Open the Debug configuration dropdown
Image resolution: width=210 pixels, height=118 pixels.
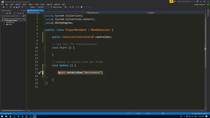[x=33, y=7]
